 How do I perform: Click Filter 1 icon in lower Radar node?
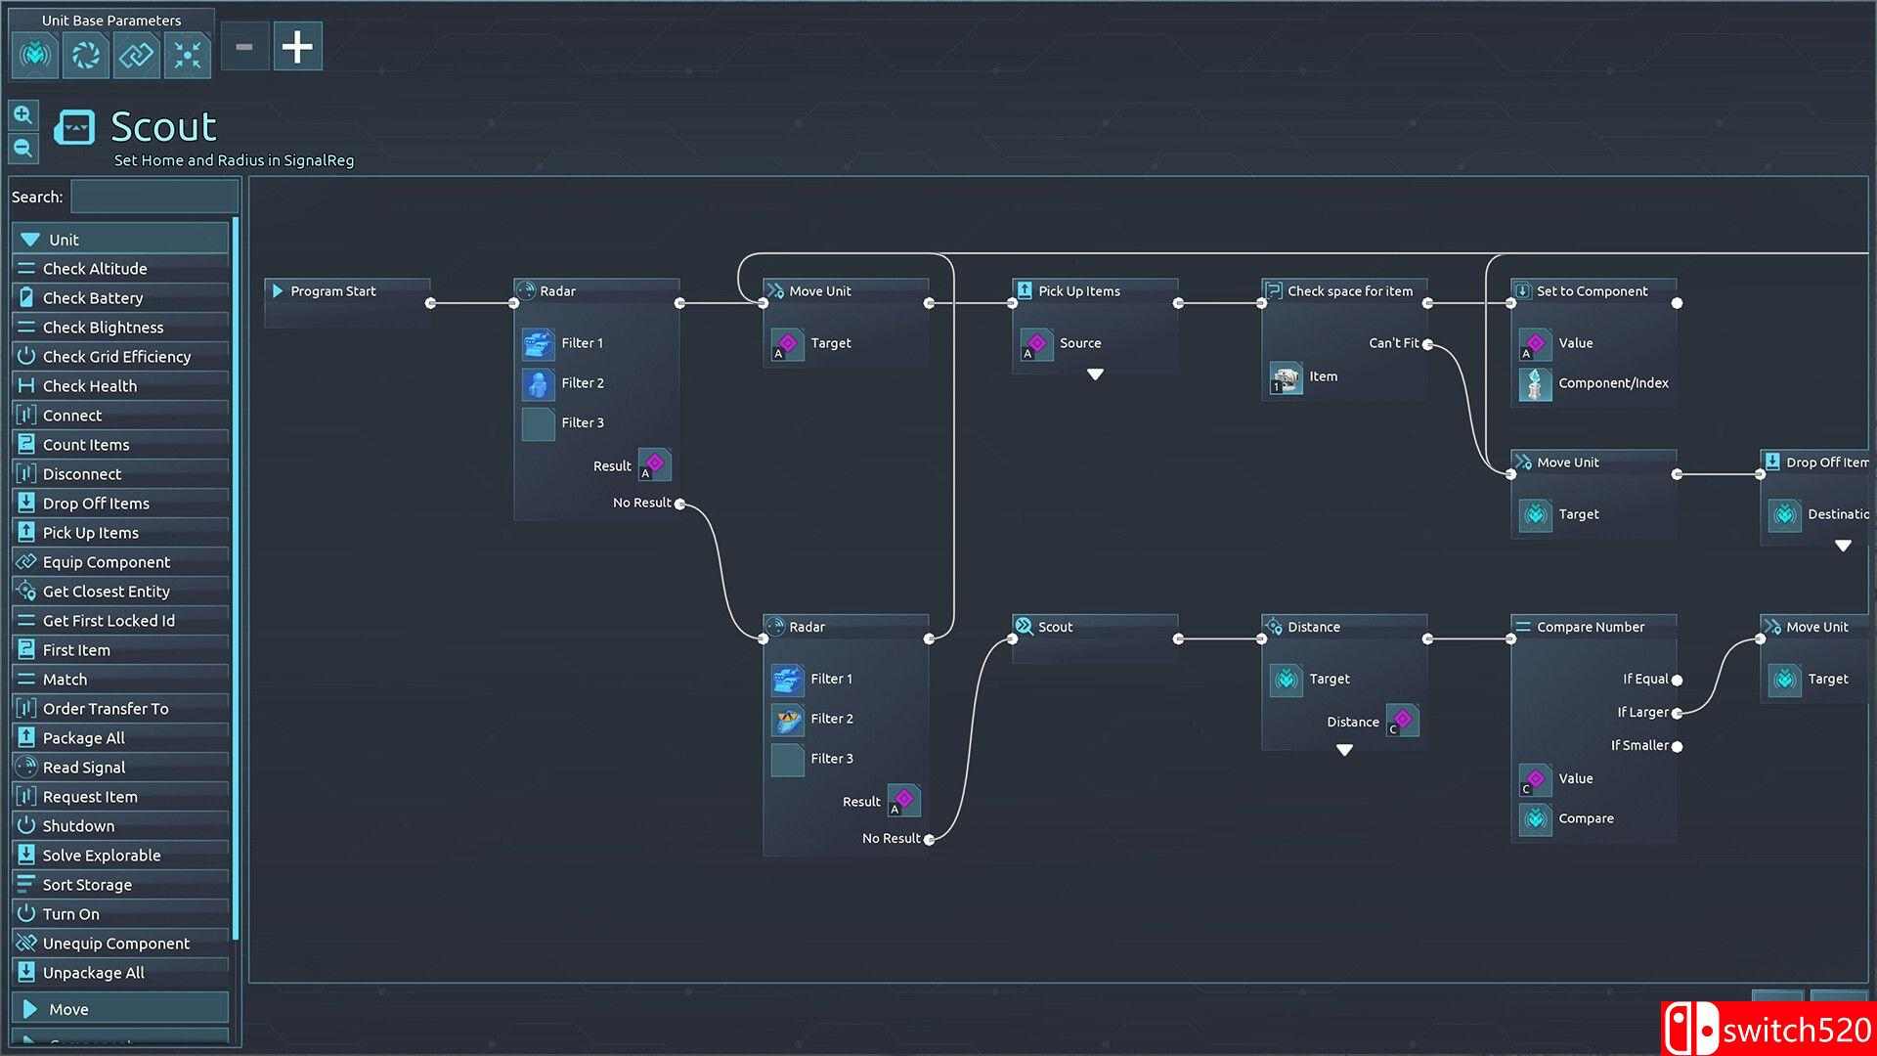click(788, 680)
